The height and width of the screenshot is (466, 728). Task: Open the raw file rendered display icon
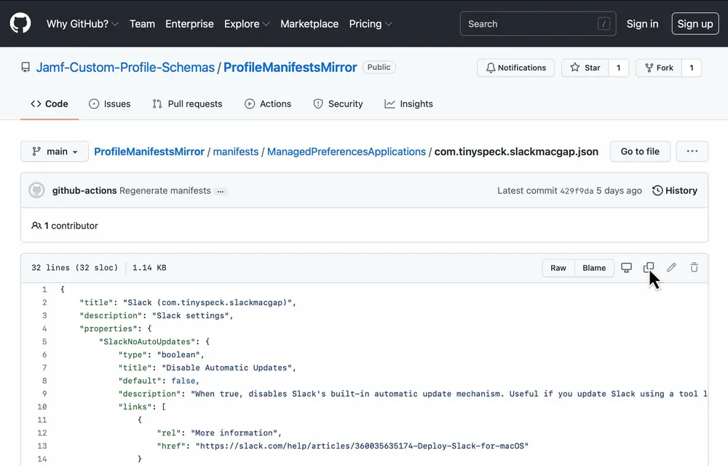(x=626, y=267)
